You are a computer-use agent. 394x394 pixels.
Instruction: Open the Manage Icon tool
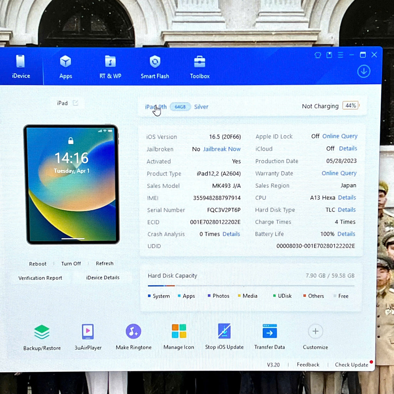coord(179,331)
